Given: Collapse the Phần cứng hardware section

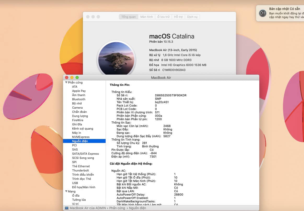Looking at the screenshot, I should click(x=66, y=82).
